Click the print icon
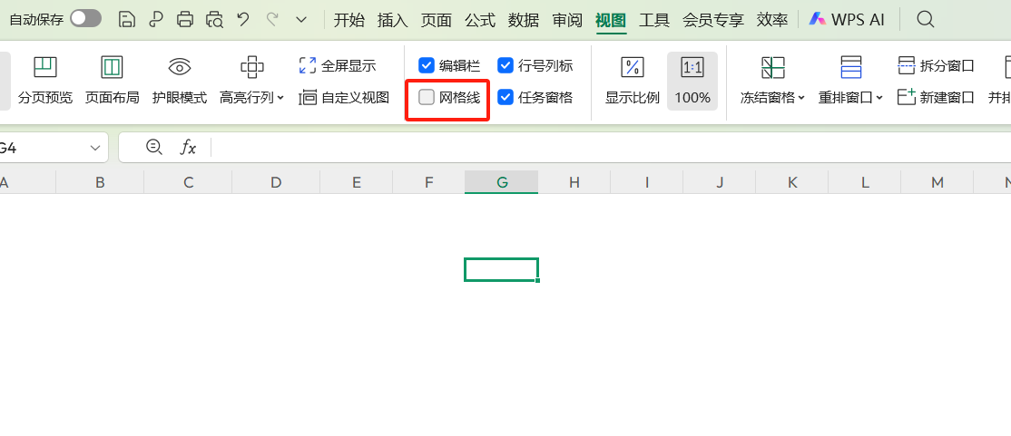 (x=185, y=19)
